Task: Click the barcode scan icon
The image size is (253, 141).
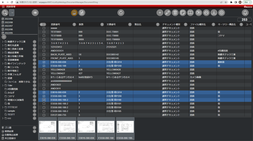Action: click(35, 13)
